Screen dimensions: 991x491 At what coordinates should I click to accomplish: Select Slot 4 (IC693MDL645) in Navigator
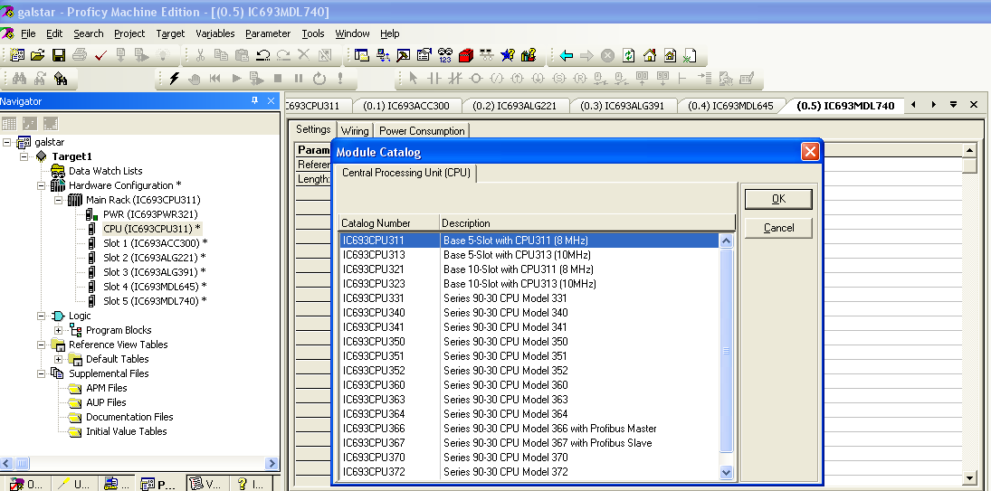click(155, 287)
